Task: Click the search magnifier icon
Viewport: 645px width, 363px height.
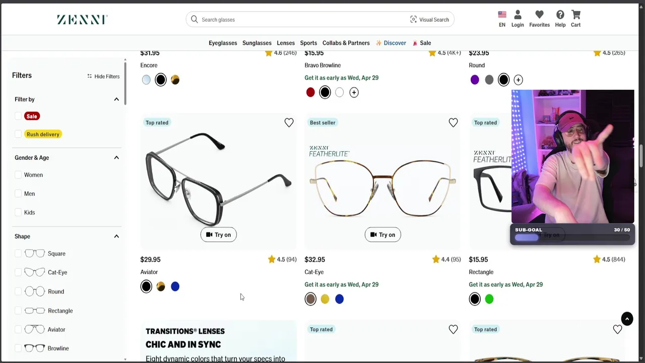Action: click(x=194, y=20)
